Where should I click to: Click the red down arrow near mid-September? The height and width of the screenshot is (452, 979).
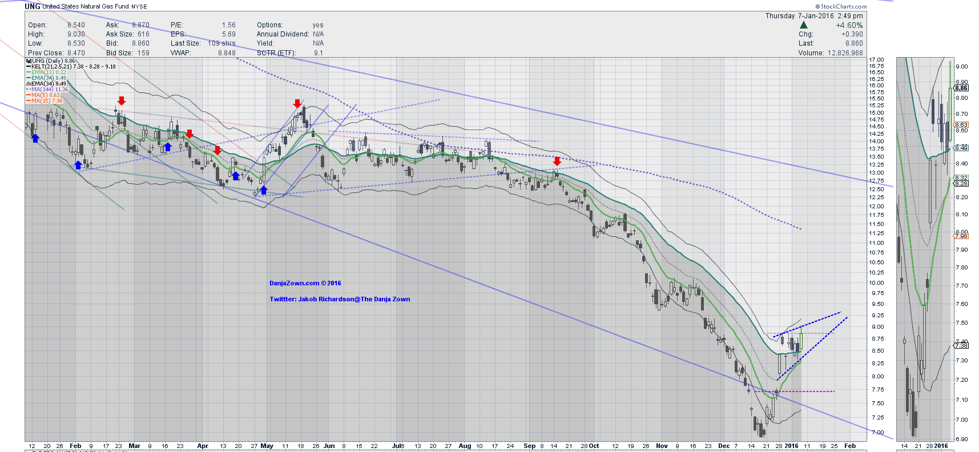click(x=557, y=162)
